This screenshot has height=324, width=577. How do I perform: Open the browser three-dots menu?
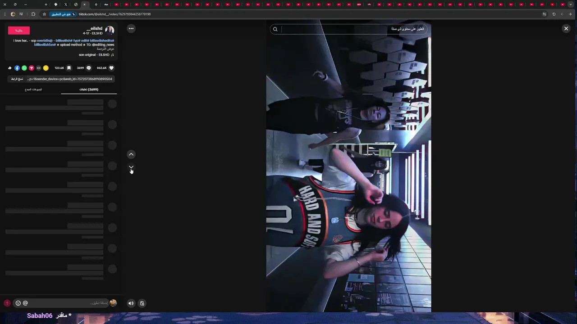pyautogui.click(x=5, y=14)
